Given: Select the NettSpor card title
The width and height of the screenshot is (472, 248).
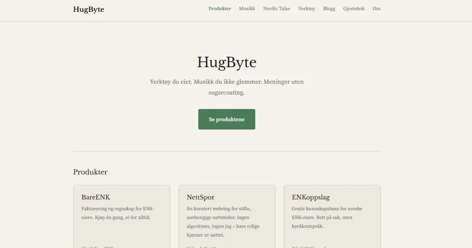Looking at the screenshot, I should (x=201, y=197).
